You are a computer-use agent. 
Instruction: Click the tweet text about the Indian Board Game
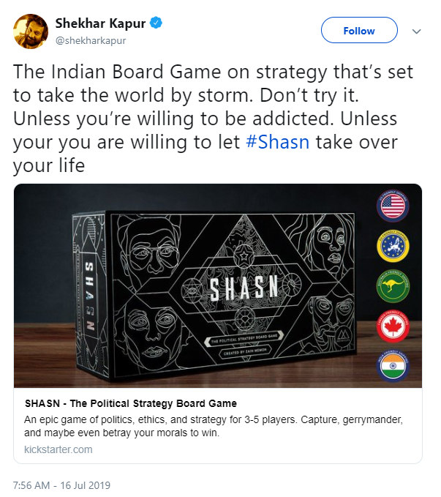point(213,119)
